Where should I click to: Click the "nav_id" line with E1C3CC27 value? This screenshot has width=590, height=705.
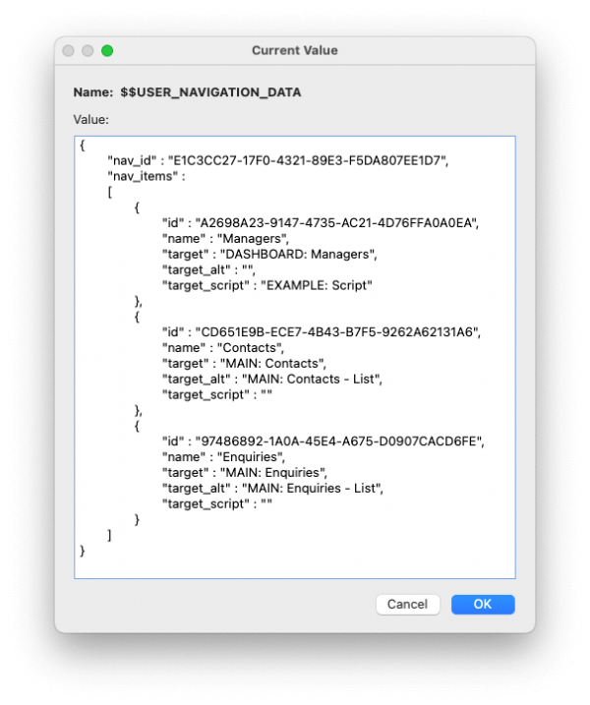278,160
